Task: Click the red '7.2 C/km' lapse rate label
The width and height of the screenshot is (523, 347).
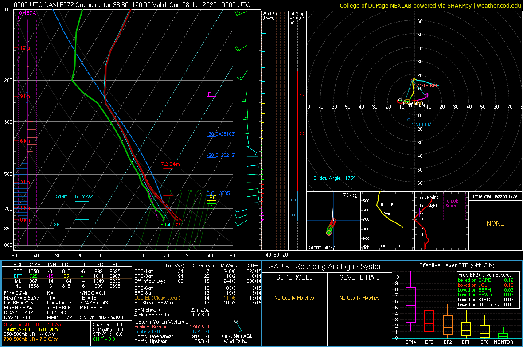Action: point(170,164)
